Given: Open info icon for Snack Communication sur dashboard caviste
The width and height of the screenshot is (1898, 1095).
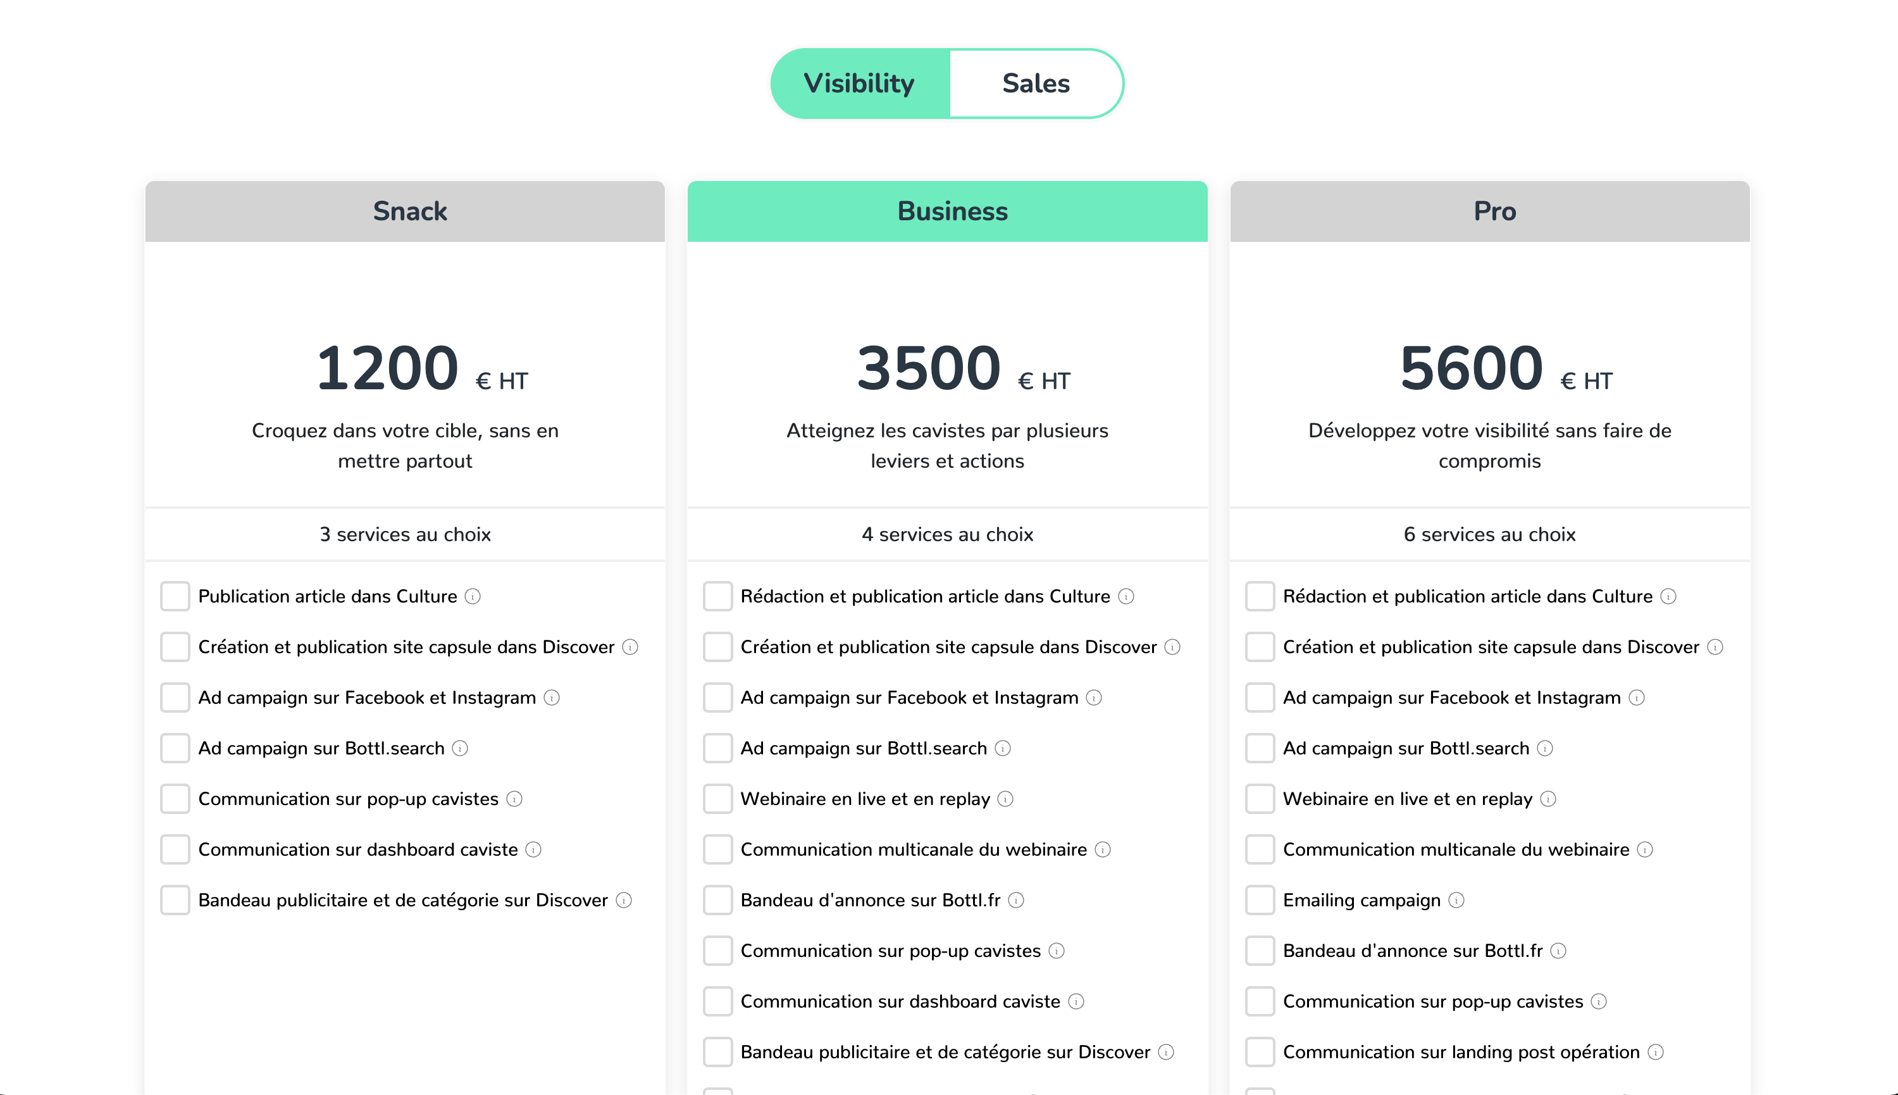Looking at the screenshot, I should (533, 850).
